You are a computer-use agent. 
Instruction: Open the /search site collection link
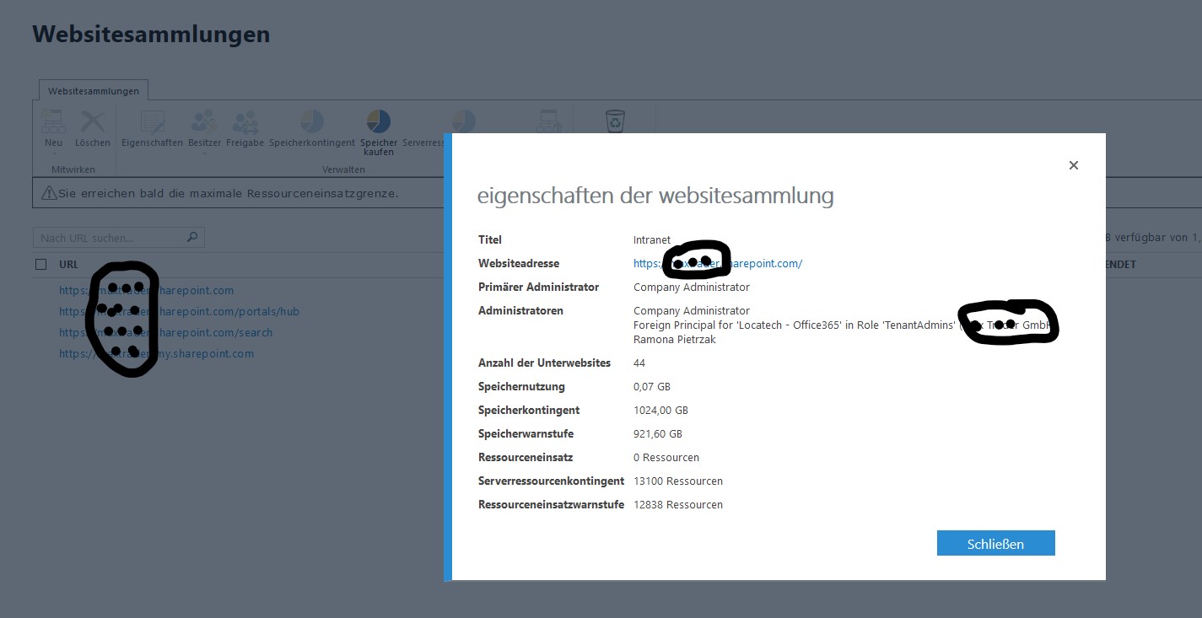165,332
